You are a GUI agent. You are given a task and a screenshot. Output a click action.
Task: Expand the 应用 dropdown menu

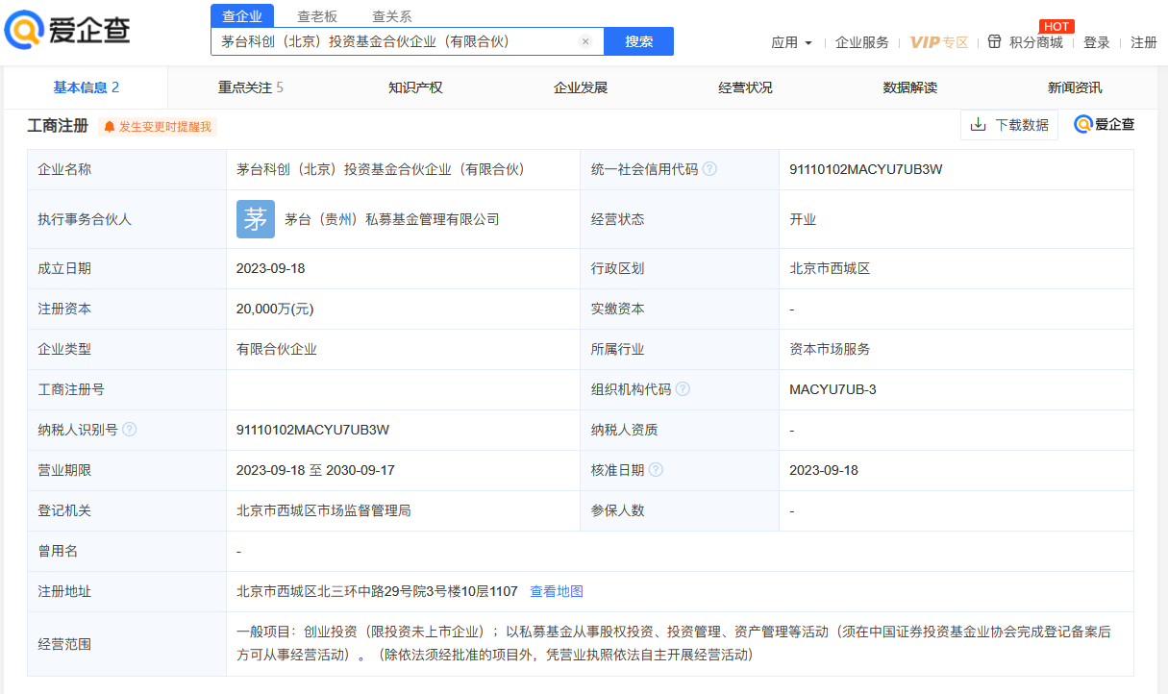[791, 42]
